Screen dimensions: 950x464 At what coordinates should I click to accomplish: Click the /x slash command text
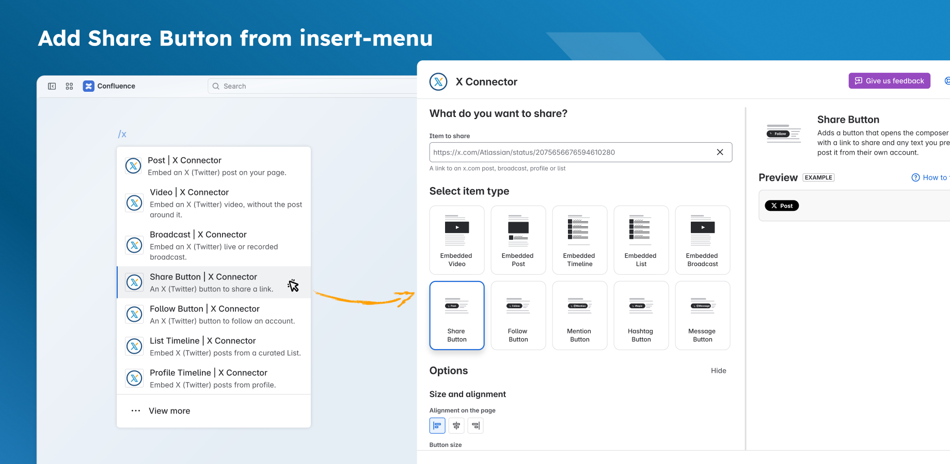coord(122,134)
